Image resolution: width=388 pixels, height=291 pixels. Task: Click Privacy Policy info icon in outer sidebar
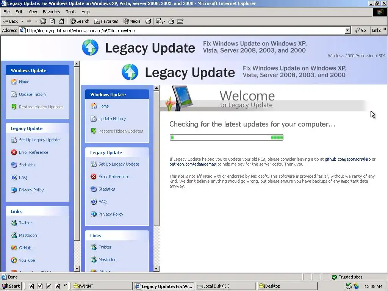[x=14, y=190]
